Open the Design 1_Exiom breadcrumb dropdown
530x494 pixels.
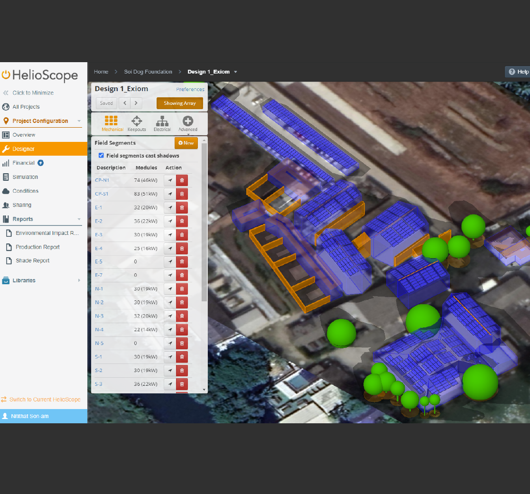pos(235,72)
